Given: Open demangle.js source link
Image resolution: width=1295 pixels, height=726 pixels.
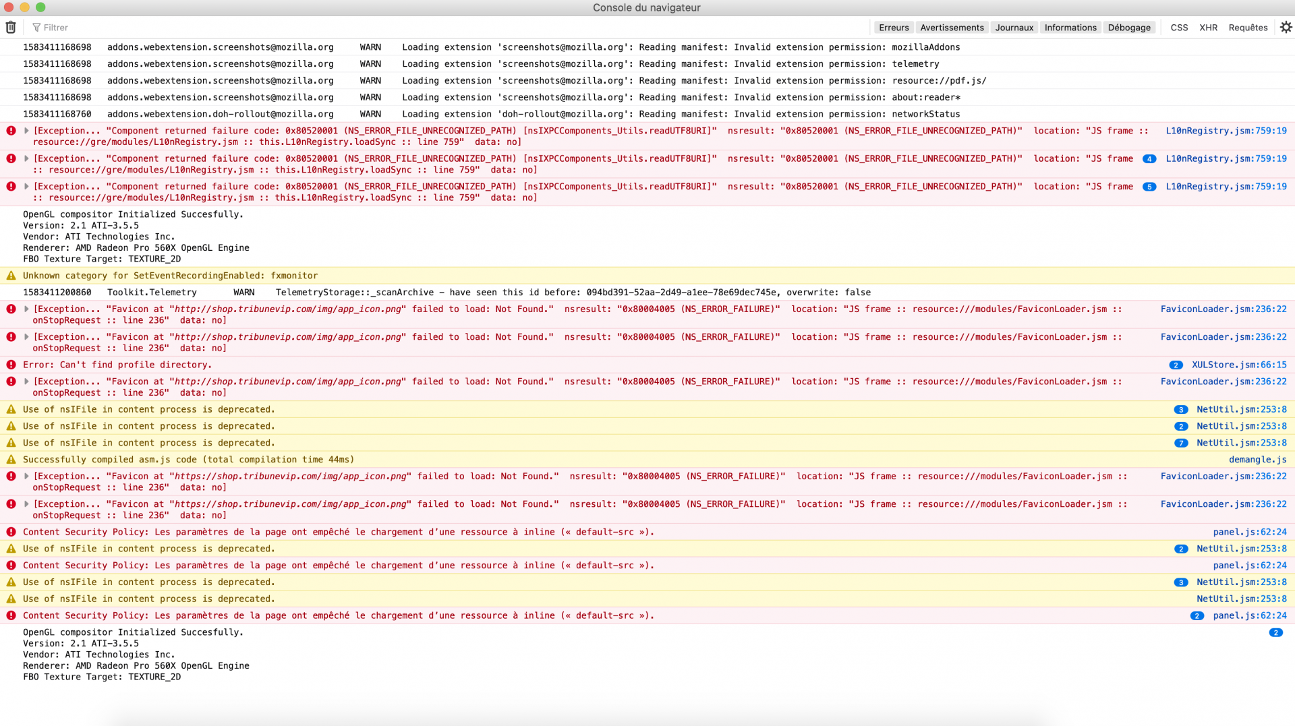Looking at the screenshot, I should [1257, 460].
